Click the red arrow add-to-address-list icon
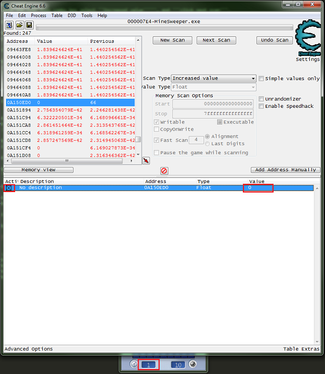 click(146, 161)
